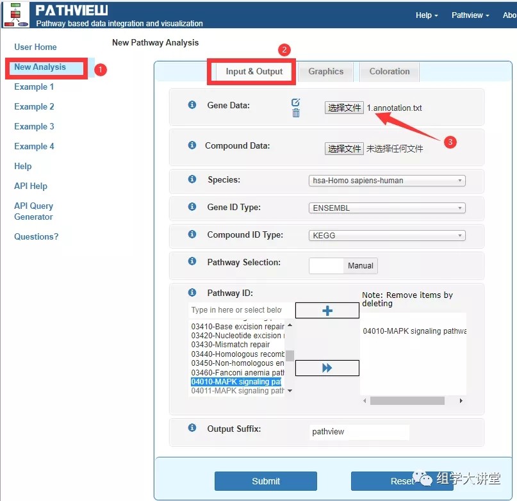Select 04011-MAPK signaling pathway entry
Screen dimensions: 517x501
238,391
